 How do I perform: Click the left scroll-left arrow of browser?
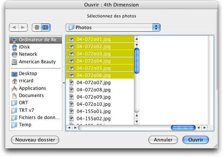tap(69, 127)
